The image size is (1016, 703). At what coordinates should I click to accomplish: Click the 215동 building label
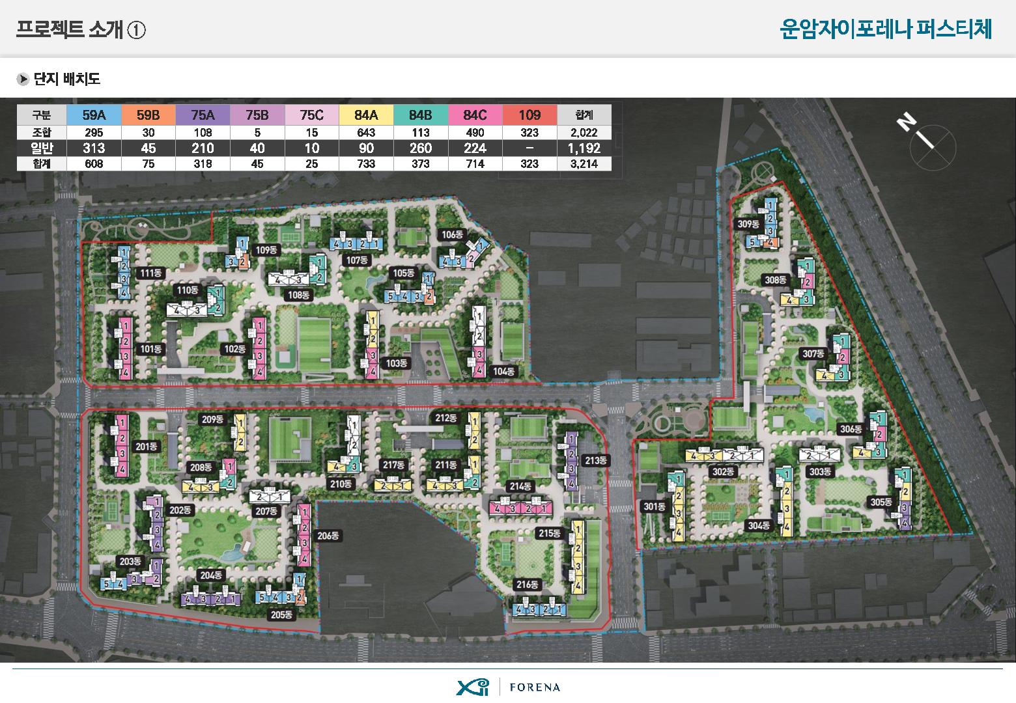coord(550,533)
